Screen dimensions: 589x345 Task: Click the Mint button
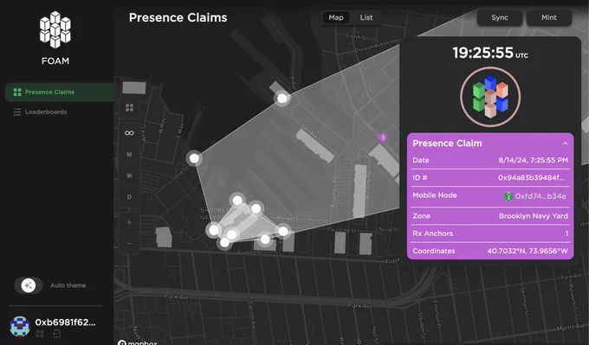(549, 17)
